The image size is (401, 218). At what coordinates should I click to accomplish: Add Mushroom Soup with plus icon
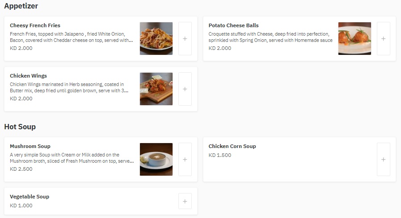(185, 159)
